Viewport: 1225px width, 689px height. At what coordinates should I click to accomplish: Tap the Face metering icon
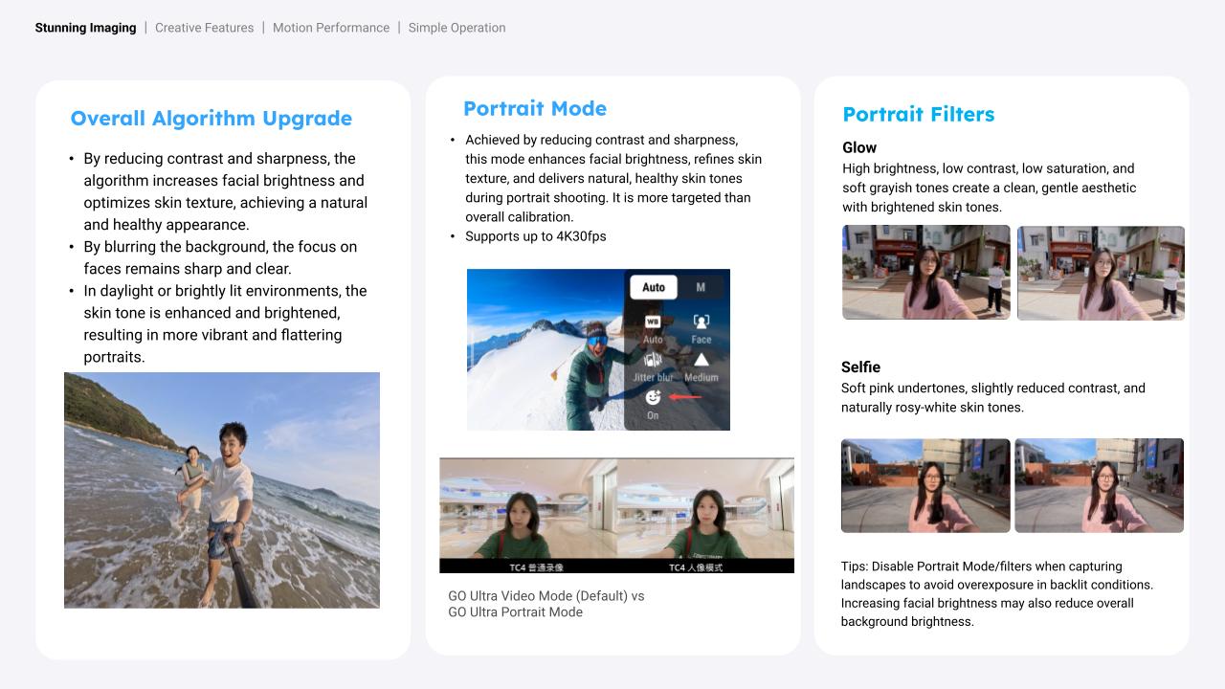pyautogui.click(x=702, y=322)
